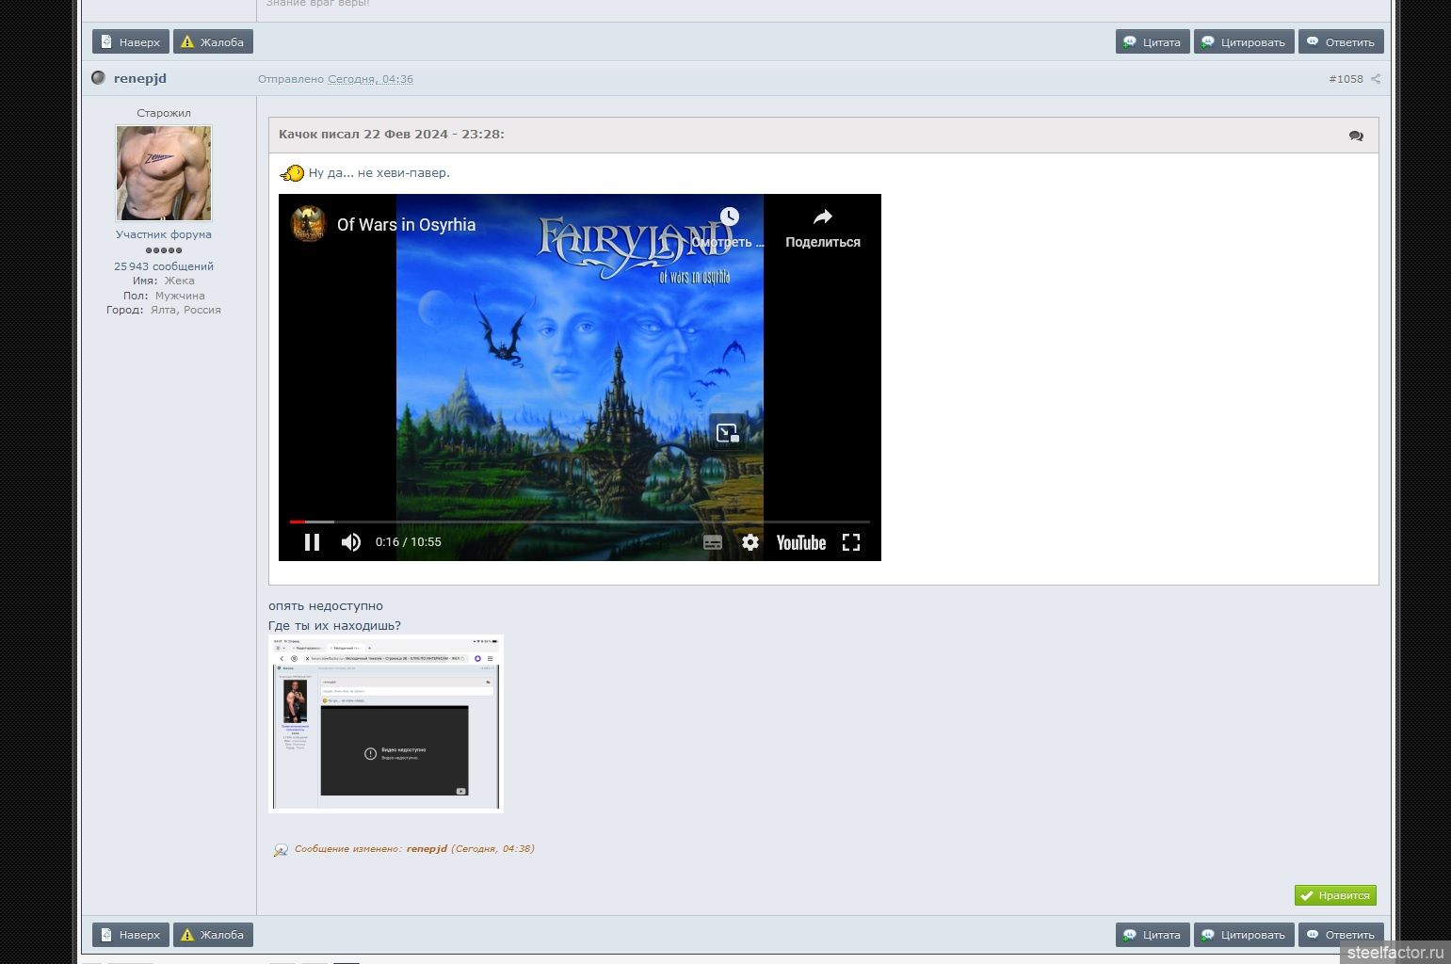Click the Поделиться share arrow on the video
The height and width of the screenshot is (964, 1451).
[823, 217]
